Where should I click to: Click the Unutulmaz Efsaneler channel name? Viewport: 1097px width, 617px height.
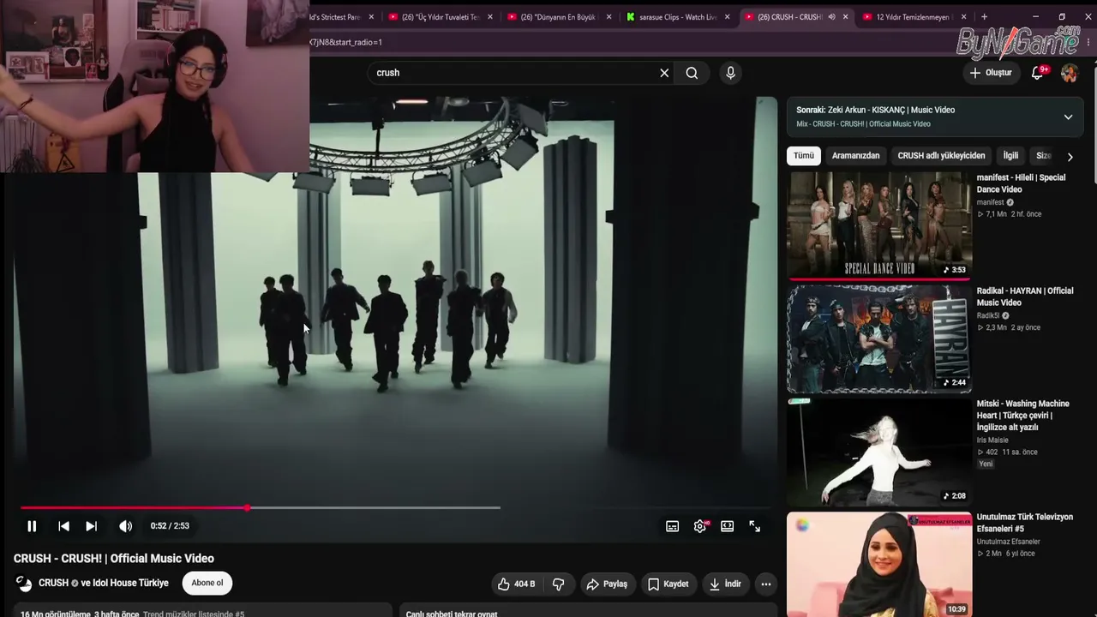(x=1009, y=542)
